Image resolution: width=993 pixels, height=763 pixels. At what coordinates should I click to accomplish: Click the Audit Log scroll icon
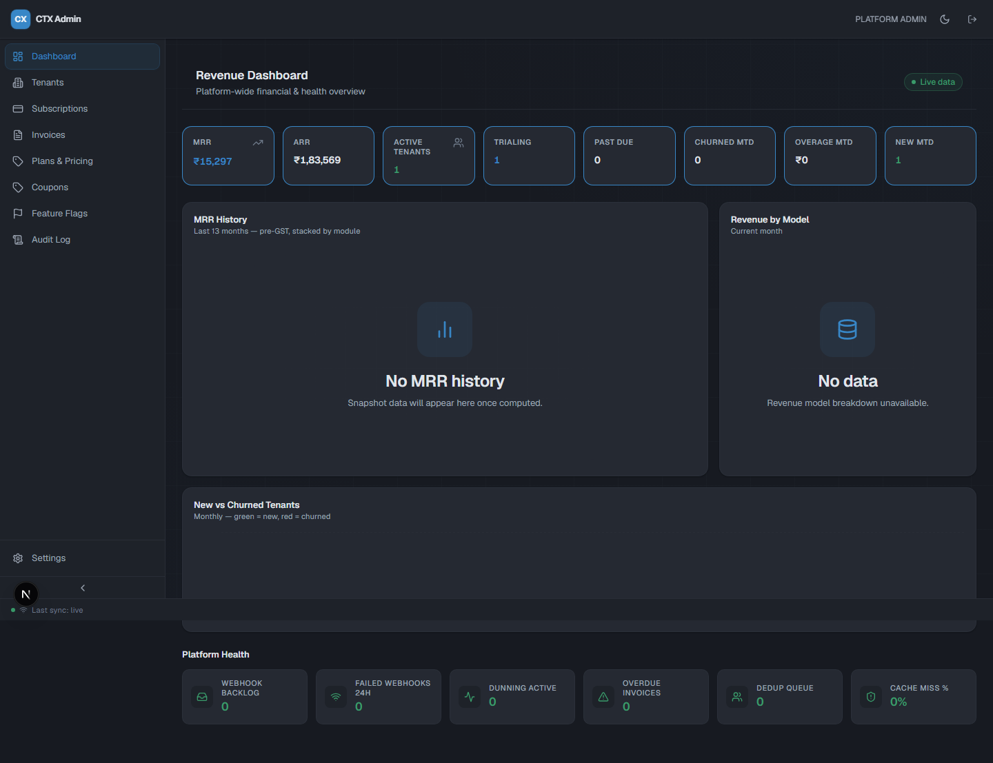coord(18,240)
